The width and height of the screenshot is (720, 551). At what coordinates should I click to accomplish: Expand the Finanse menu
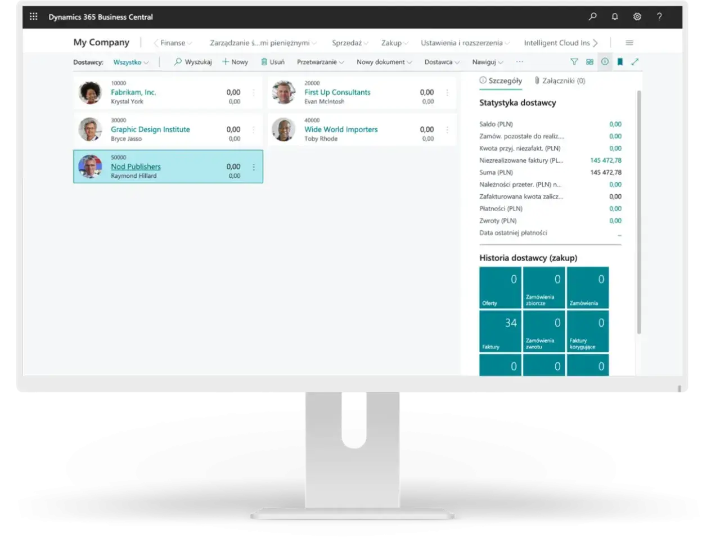pyautogui.click(x=176, y=43)
